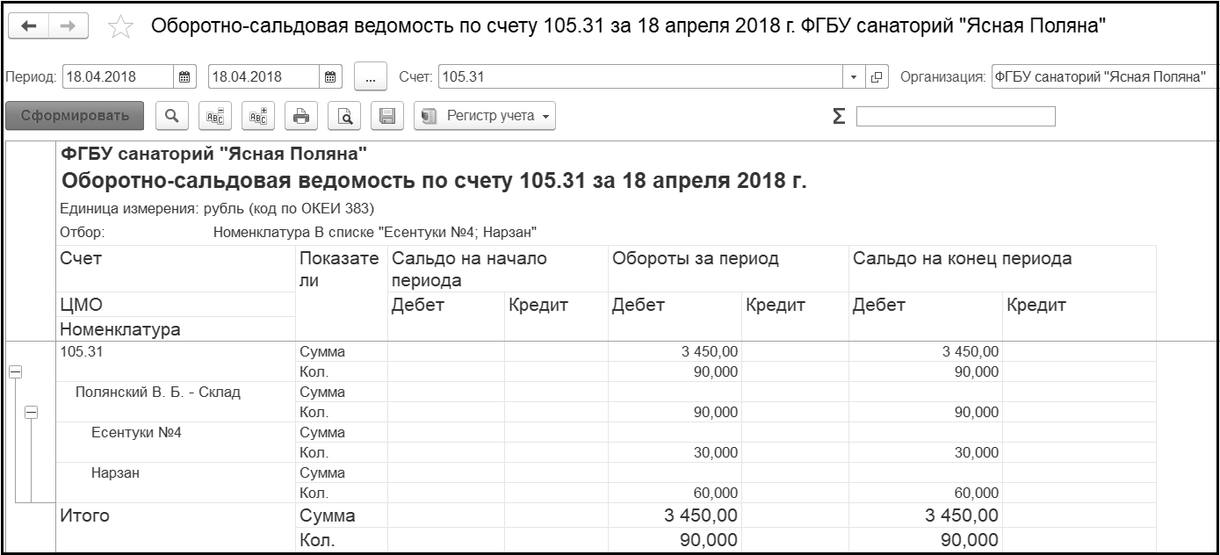
Task: Collapse all groups with ABC minus icon
Action: (214, 116)
